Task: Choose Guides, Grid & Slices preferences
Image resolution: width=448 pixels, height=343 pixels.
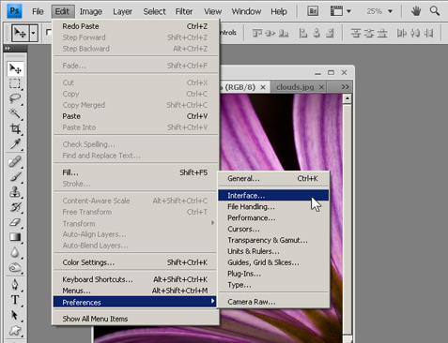Action: [x=273, y=262]
